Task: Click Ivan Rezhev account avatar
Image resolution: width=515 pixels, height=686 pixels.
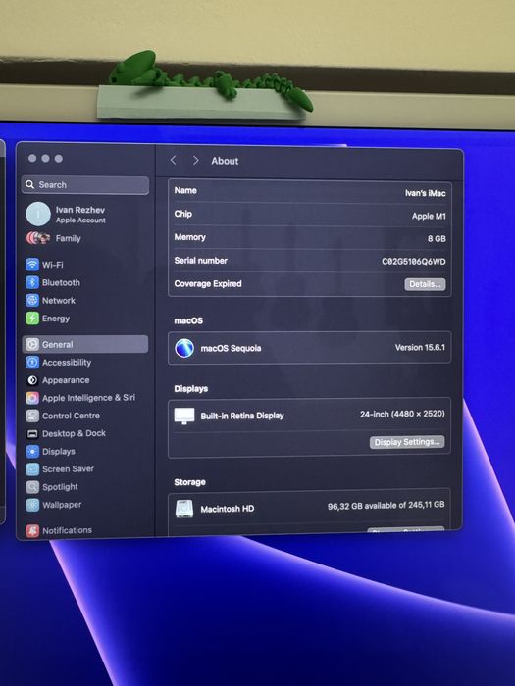Action: click(x=38, y=214)
